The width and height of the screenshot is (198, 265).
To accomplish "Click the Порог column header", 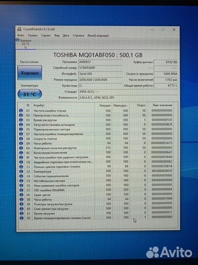I will pyautogui.click(x=141, y=105).
